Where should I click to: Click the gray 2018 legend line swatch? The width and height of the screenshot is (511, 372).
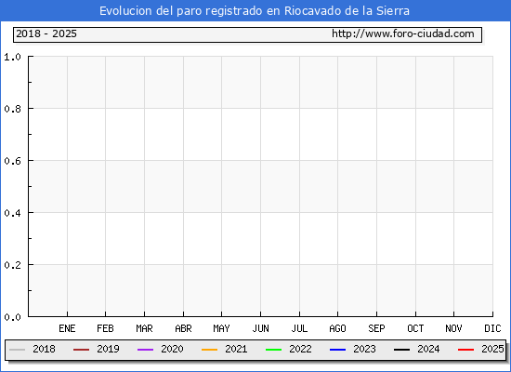(x=18, y=350)
